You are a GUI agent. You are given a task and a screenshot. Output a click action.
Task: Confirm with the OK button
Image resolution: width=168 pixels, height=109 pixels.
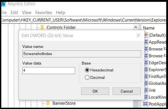point(95,91)
